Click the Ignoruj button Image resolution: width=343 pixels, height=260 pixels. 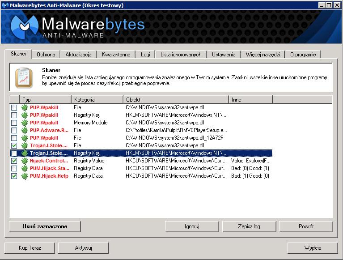[x=192, y=226]
